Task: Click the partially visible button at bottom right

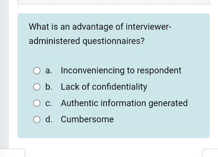Action: click(210, 153)
